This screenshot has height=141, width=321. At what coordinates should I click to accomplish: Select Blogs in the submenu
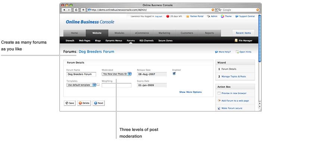98,41
